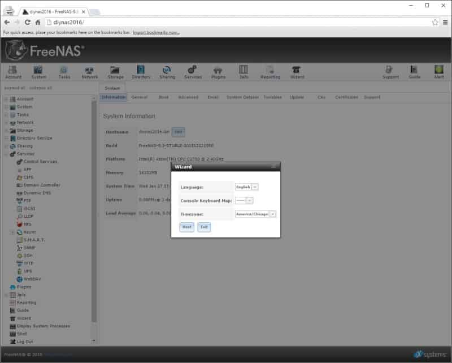Switch to the System Dataset tab

[242, 97]
